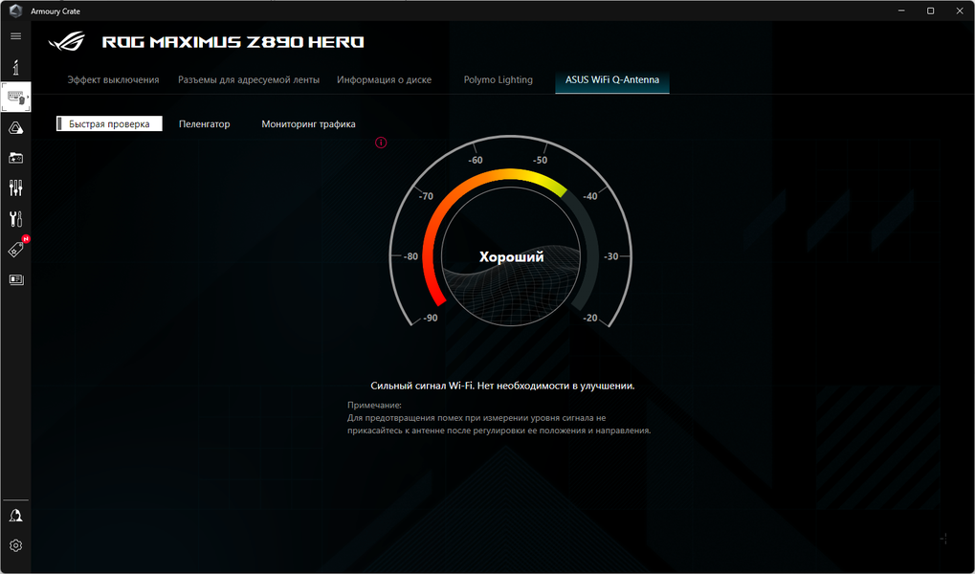975x574 pixels.
Task: Click the Примечание note heading
Action: coord(374,406)
